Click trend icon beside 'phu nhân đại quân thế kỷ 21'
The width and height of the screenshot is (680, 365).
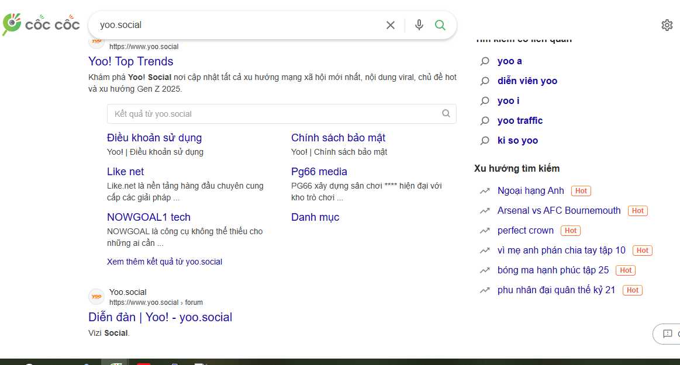[x=485, y=290]
